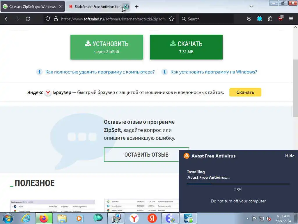Open Windows Media Player from the taskbar
Viewport: 298px width, 224px height.
[80, 218]
